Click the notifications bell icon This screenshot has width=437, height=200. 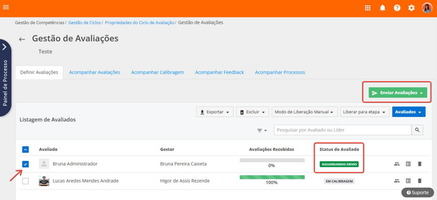[382, 8]
